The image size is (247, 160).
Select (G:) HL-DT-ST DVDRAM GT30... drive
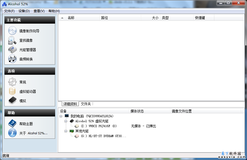coord(103,136)
